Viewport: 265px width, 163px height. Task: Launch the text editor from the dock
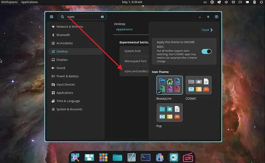pos(132,157)
